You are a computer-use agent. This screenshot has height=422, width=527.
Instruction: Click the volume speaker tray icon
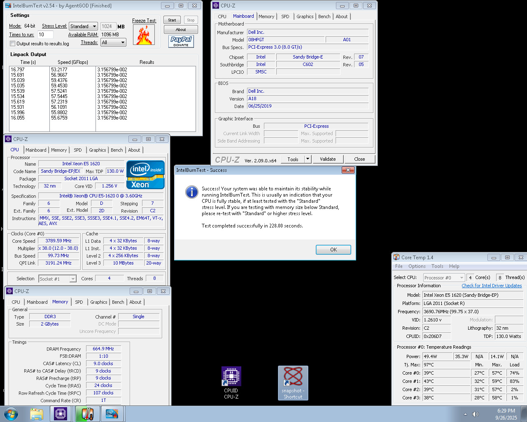476,414
